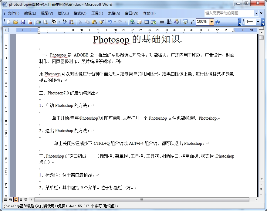The height and width of the screenshot is (211, 267).
Task: Copy selection with copy icon
Action: coord(87,22)
